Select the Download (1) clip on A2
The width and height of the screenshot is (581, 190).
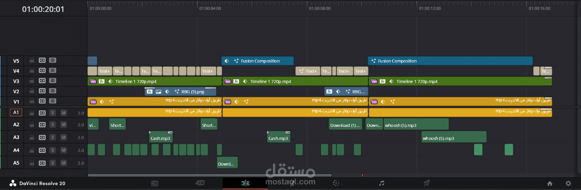click(346, 124)
